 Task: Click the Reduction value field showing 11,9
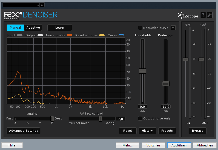(166, 107)
